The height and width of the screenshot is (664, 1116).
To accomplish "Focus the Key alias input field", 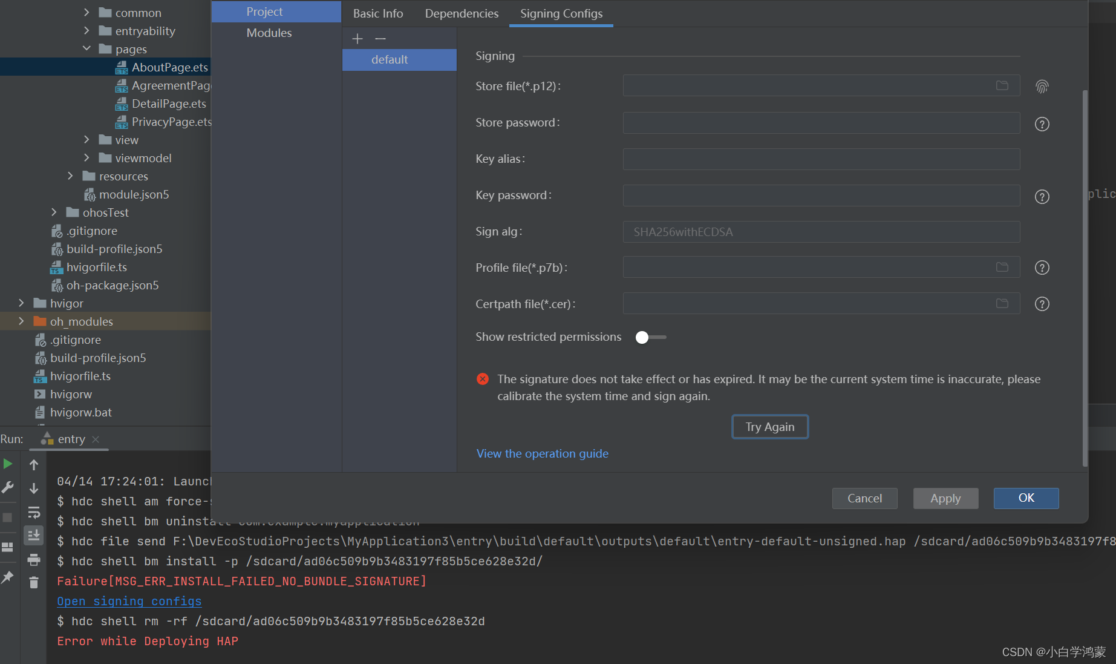I will [821, 159].
